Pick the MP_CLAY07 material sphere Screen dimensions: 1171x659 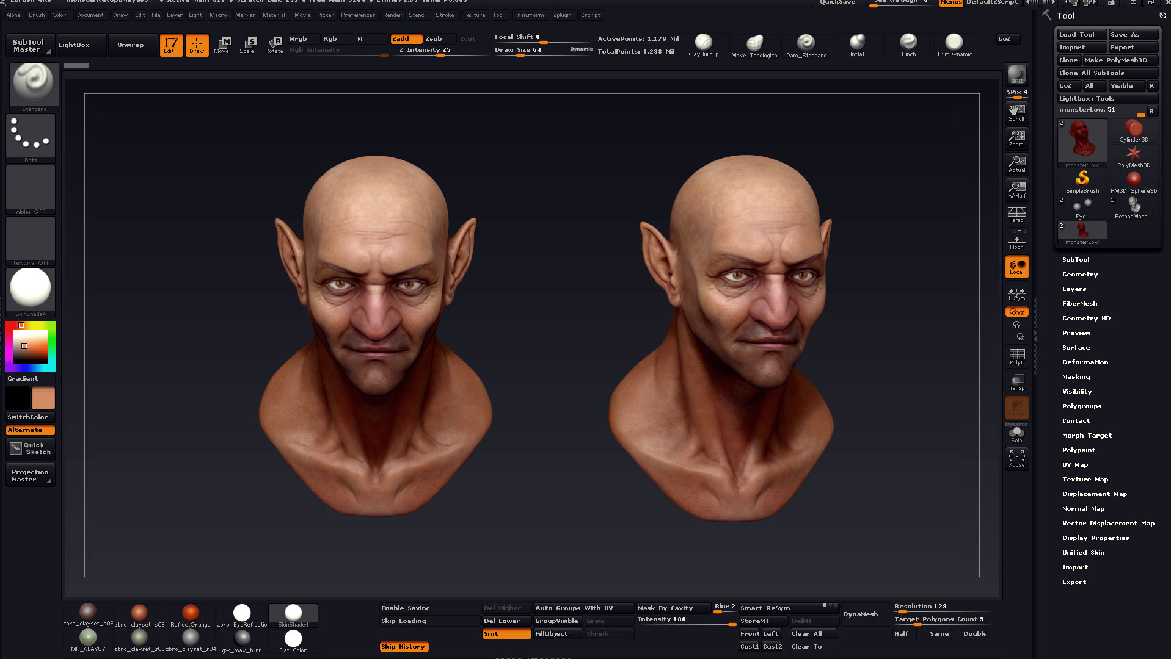tap(88, 641)
